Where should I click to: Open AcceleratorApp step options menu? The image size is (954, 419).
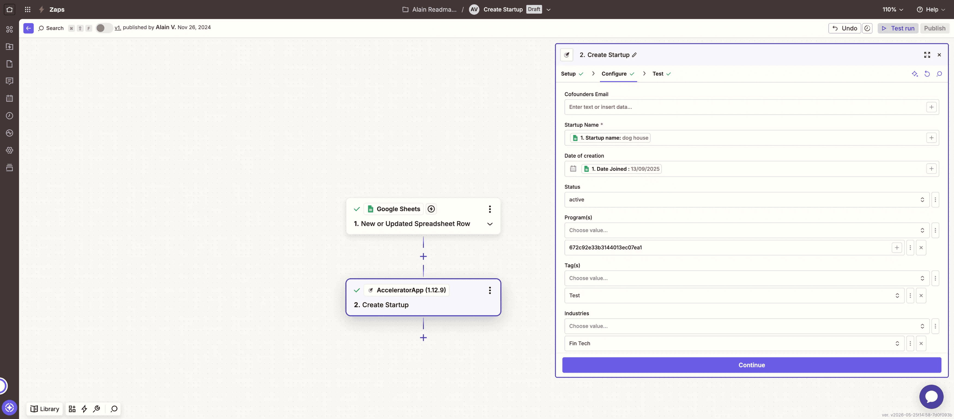coord(490,290)
